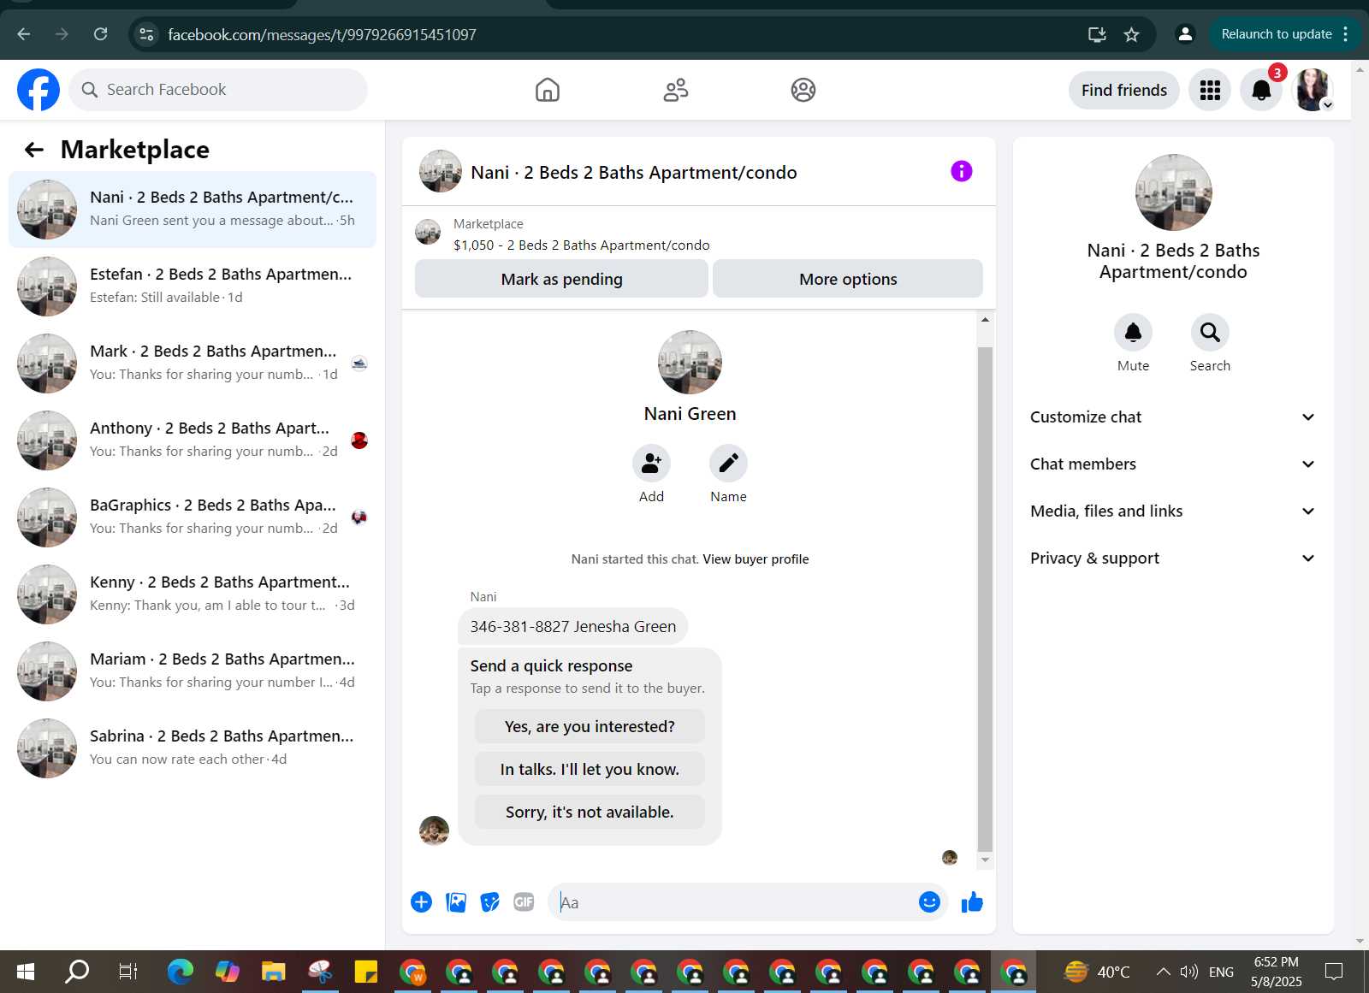The width and height of the screenshot is (1369, 993).
Task: Click More options button
Action: click(x=848, y=279)
